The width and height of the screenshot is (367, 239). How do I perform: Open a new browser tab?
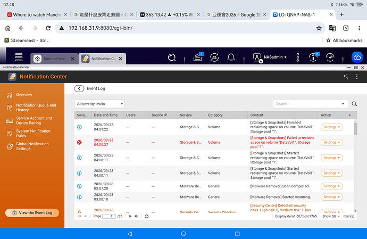point(341,14)
